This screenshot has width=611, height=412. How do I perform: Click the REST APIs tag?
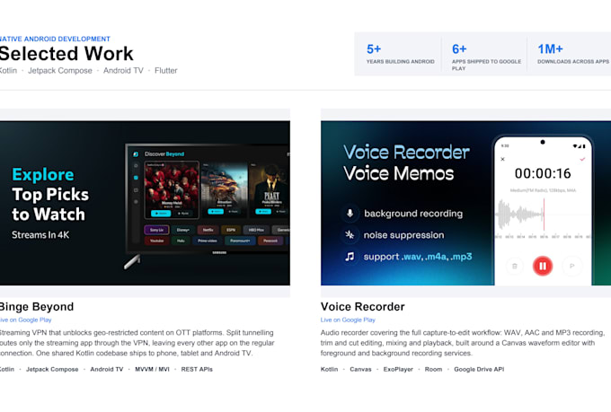tap(197, 369)
